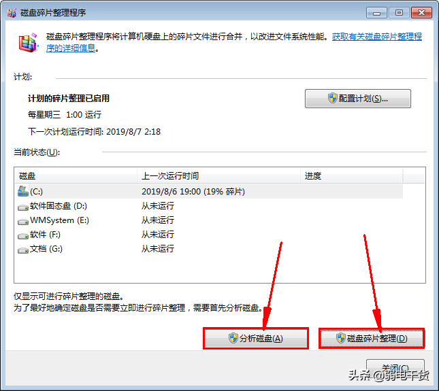
Task: Click the drive icon for WMSystem (E:)
Action: point(23,222)
